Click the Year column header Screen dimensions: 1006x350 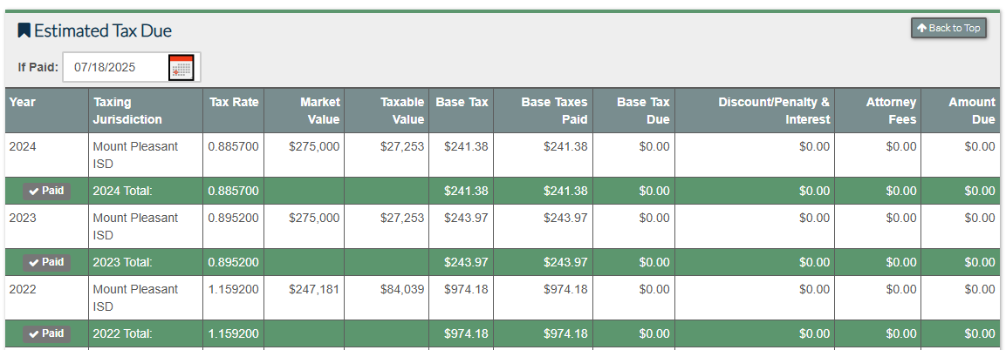pos(23,102)
